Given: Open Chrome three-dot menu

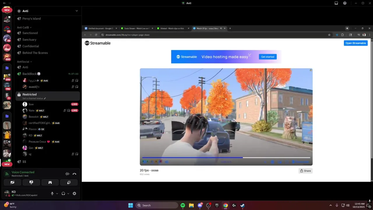Looking at the screenshot, I should point(370,35).
